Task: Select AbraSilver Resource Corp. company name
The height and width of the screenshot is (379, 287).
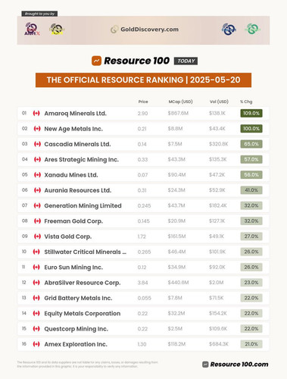Action: [83, 283]
